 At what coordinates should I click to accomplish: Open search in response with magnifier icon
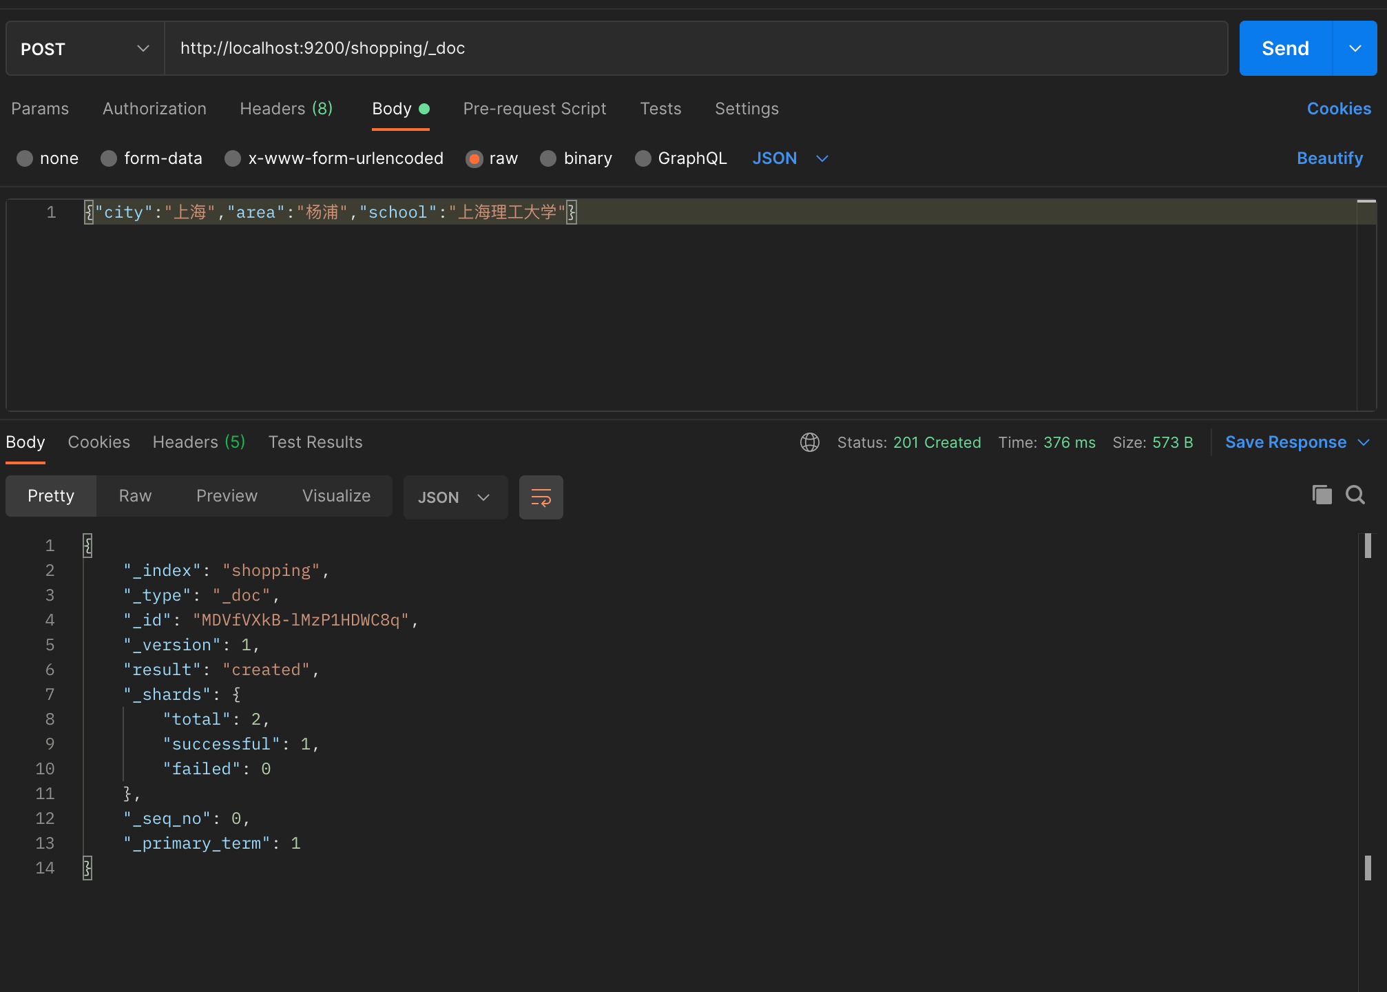point(1355,495)
